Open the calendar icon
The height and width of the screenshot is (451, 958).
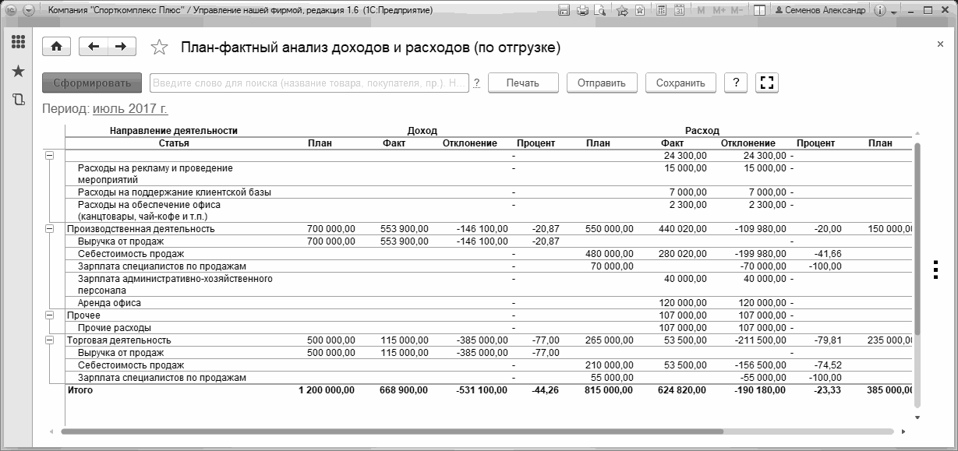[679, 11]
